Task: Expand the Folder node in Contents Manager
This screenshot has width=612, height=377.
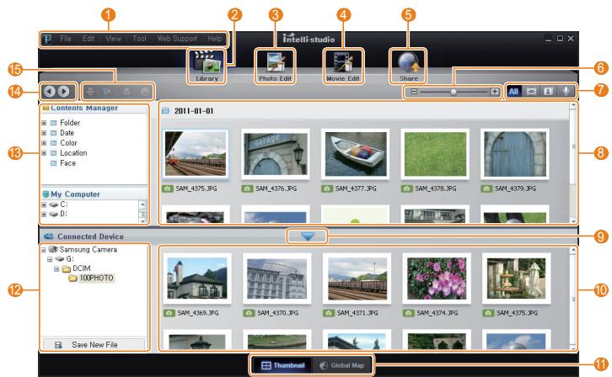Action: tap(43, 123)
